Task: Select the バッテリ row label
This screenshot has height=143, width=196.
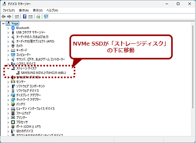Action: pyautogui.click(x=21, y=104)
